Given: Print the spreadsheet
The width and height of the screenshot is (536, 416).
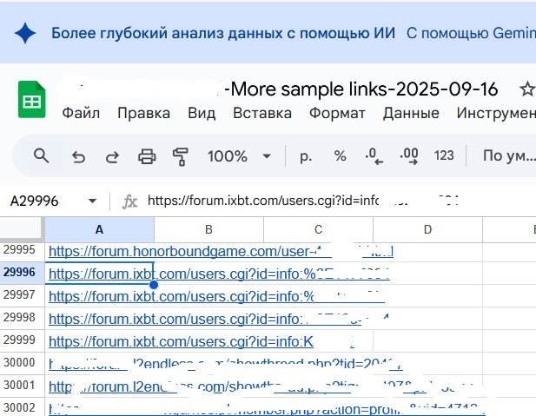Looking at the screenshot, I should (x=147, y=156).
